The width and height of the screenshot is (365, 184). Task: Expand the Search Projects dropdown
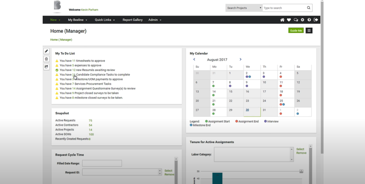click(244, 8)
